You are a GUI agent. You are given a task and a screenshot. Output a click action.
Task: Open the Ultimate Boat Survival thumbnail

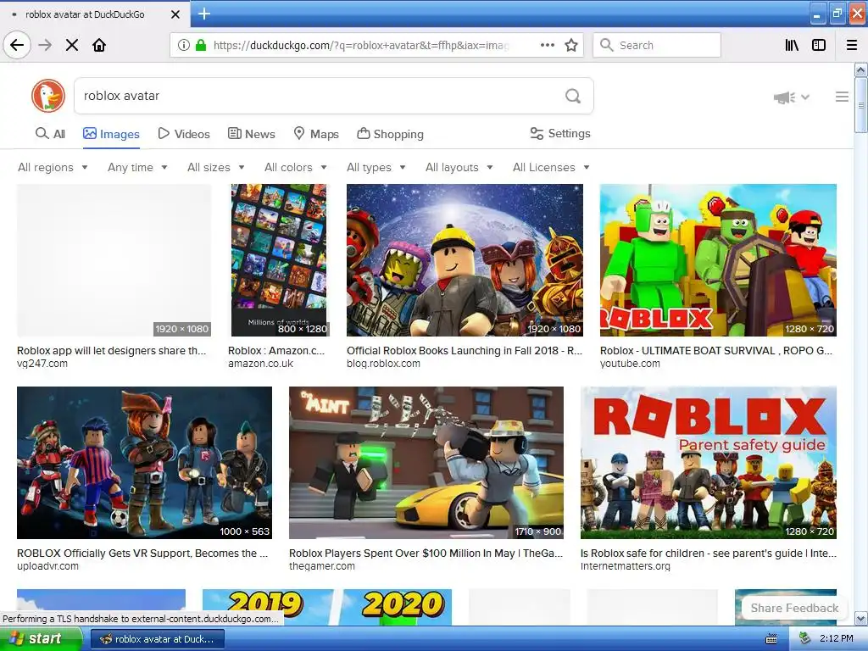tap(718, 260)
